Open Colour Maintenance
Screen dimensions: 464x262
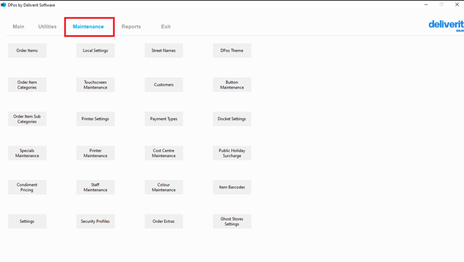click(164, 187)
